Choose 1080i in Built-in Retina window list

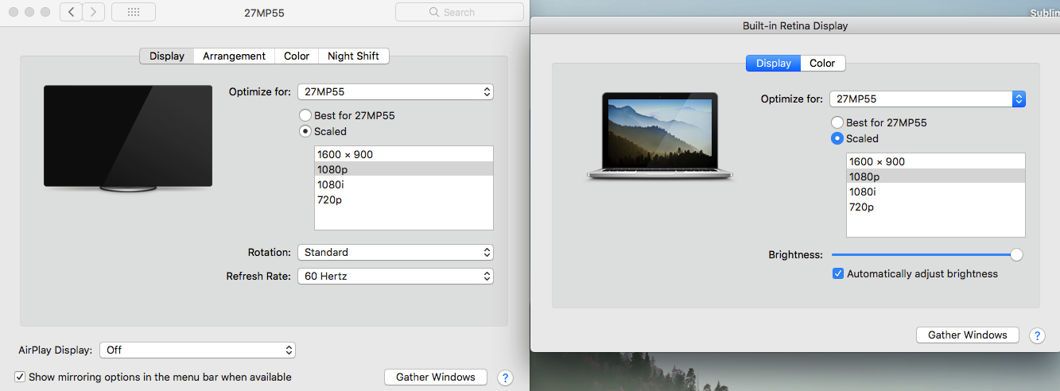point(936,192)
